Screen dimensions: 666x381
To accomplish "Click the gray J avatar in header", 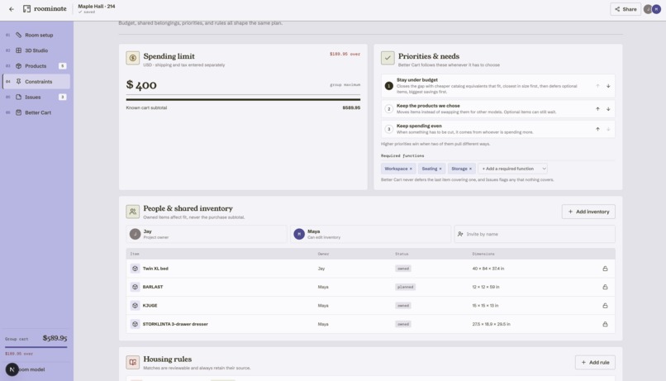I will (648, 9).
